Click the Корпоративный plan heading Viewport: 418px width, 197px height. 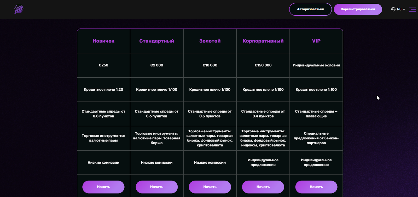tap(263, 41)
